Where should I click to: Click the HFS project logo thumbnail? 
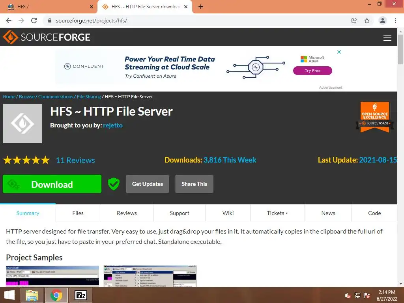click(x=22, y=123)
